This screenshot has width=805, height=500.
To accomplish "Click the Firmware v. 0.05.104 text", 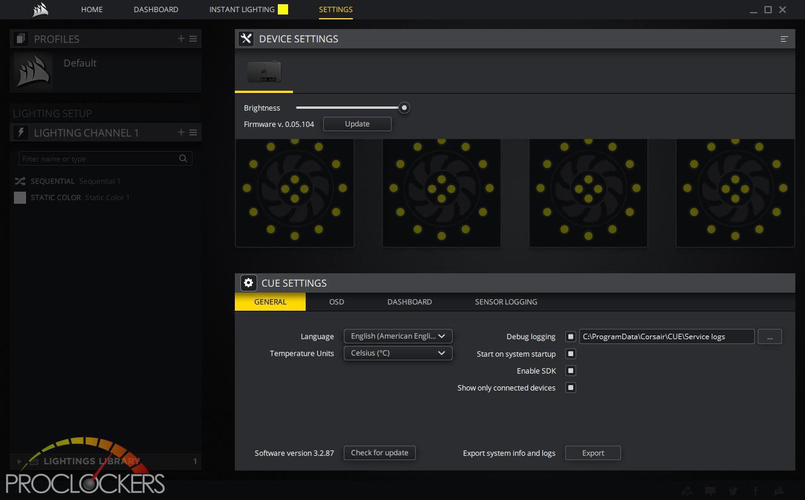I will tap(279, 124).
